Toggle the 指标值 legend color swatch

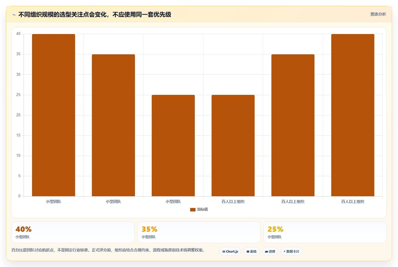pos(193,210)
